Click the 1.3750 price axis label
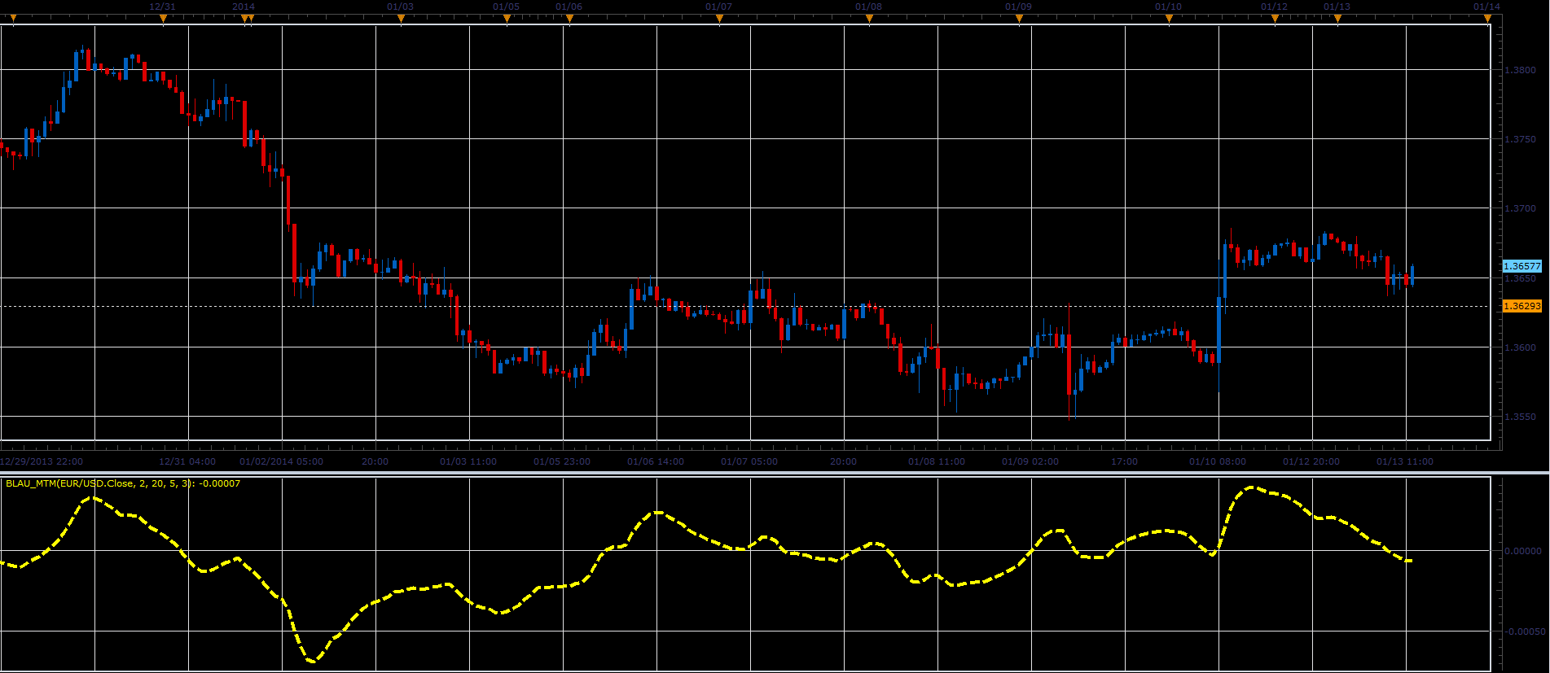Screen dimensions: 1550x673 tap(1520, 139)
